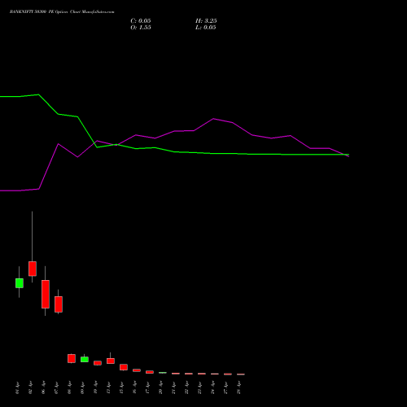Click the green candlestick for 09 Apr
Screen dimensions: 407x407
point(85,359)
